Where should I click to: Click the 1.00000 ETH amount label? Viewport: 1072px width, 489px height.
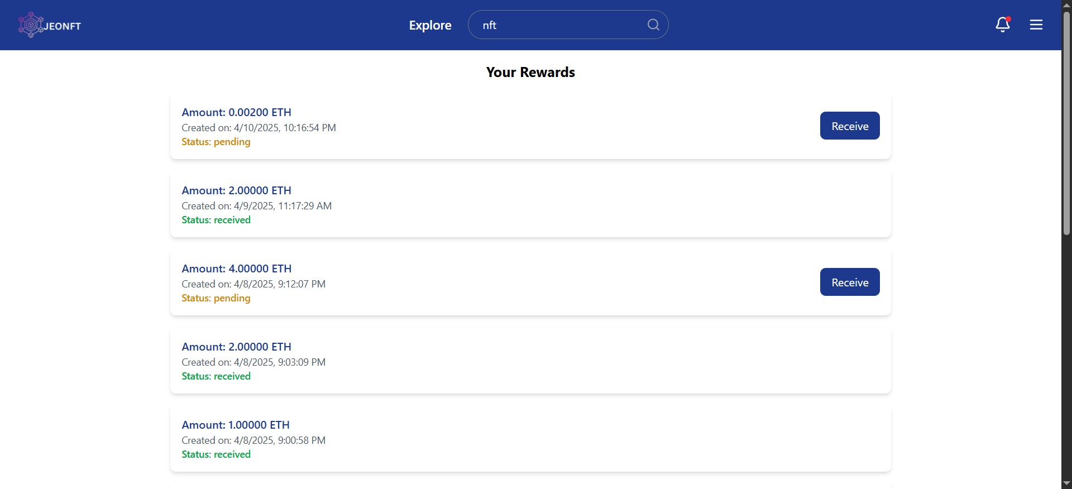point(235,425)
